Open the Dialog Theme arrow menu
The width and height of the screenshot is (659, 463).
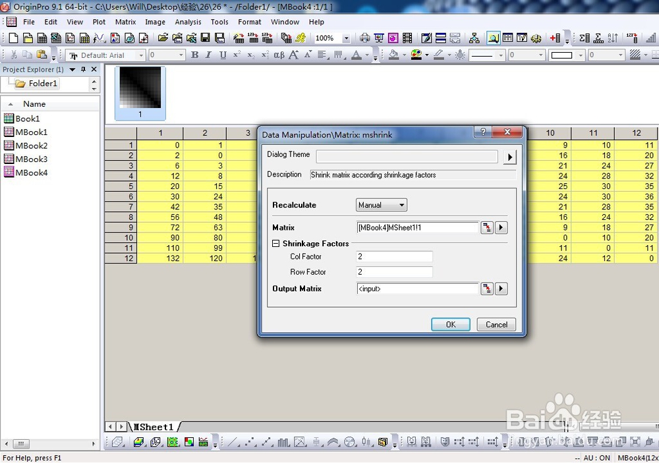509,157
